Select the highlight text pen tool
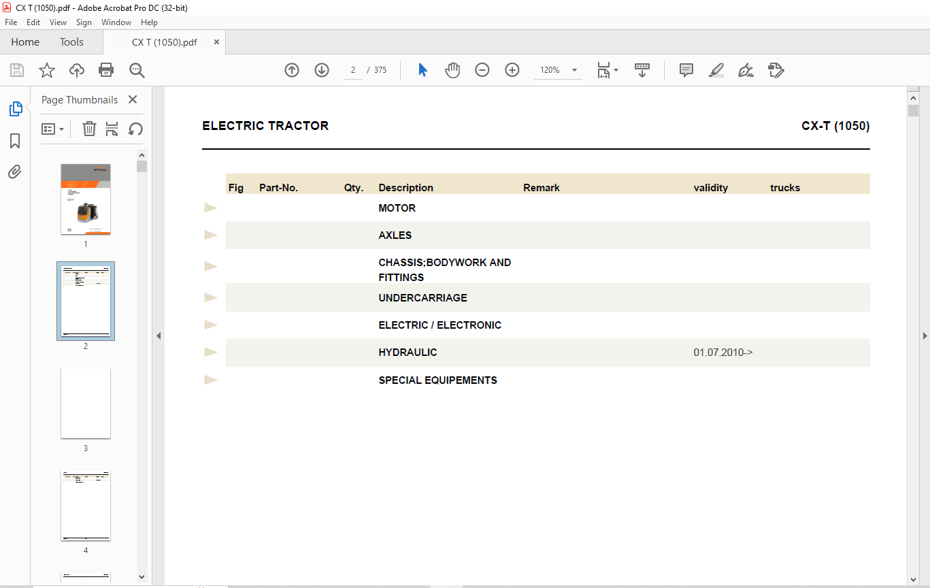 pyautogui.click(x=716, y=70)
